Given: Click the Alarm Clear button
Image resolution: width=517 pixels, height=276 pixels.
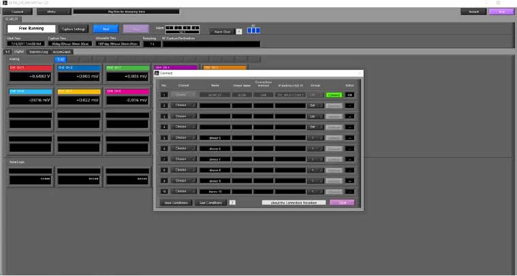Looking at the screenshot, I should [x=222, y=31].
